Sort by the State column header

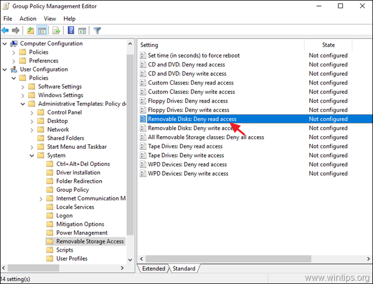[329, 45]
